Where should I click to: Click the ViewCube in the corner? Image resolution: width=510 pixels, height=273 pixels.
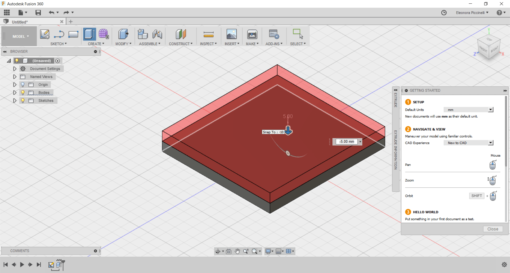pyautogui.click(x=489, y=47)
